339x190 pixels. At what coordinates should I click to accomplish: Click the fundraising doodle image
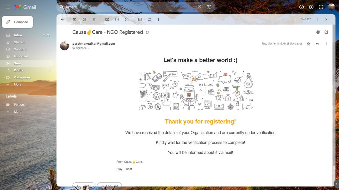coord(196,90)
